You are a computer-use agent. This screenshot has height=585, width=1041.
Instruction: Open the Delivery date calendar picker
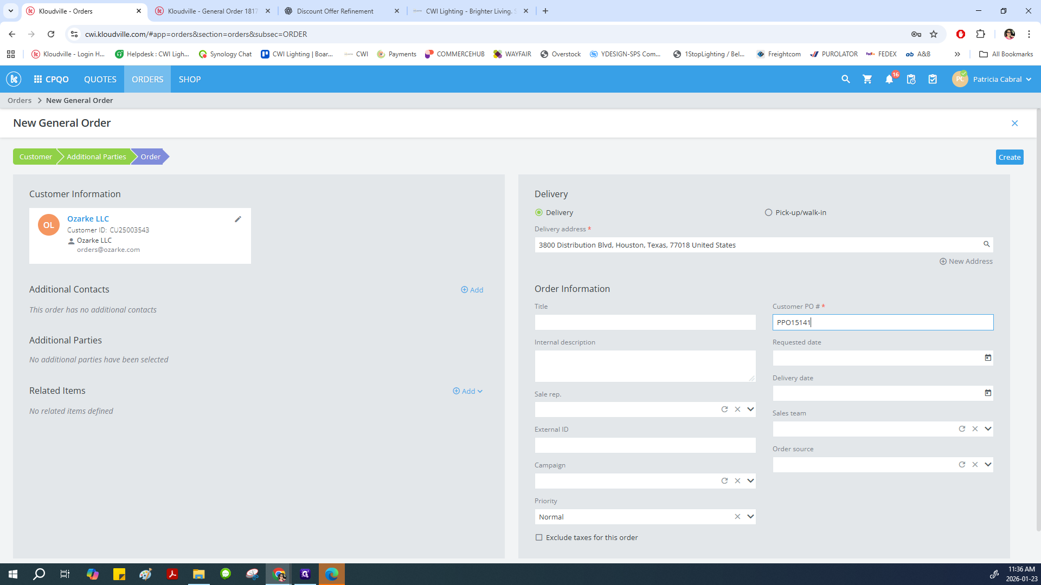[987, 393]
